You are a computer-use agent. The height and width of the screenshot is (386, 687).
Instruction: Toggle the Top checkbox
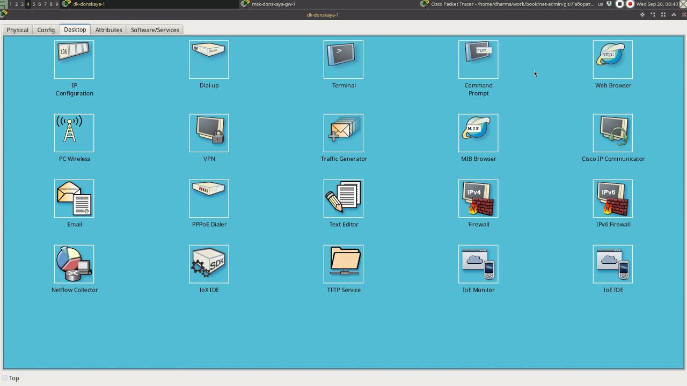pos(5,378)
